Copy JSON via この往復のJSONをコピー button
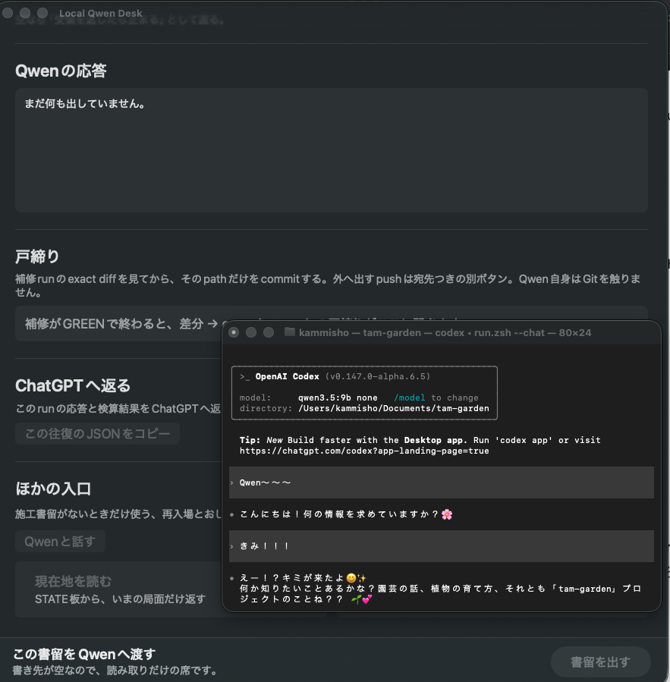 97,434
